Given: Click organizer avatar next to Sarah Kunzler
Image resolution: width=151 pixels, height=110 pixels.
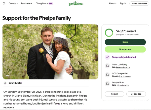Looking at the screenshot, I should (x=5, y=83).
